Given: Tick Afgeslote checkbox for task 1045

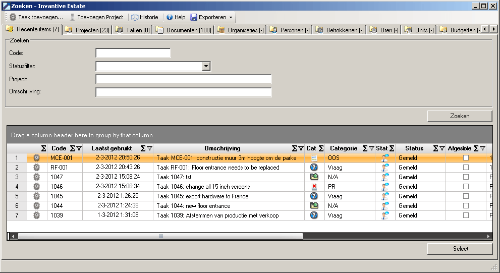Looking at the screenshot, I should click(466, 196).
